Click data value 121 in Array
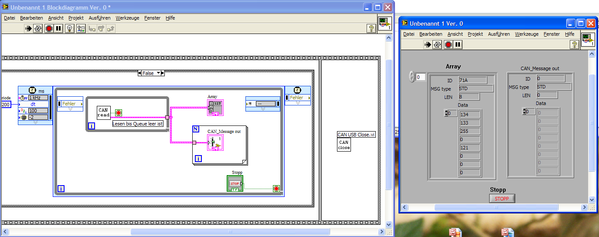Viewport: 599px width, 237px height. tap(470, 148)
